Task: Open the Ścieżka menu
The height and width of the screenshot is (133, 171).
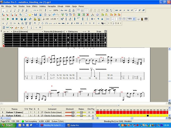Action: pyautogui.click(x=21, y=6)
